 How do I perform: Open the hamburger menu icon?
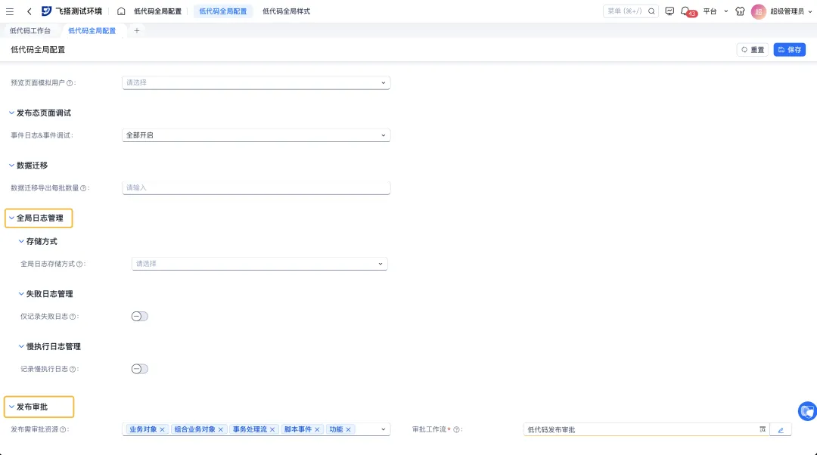point(9,11)
